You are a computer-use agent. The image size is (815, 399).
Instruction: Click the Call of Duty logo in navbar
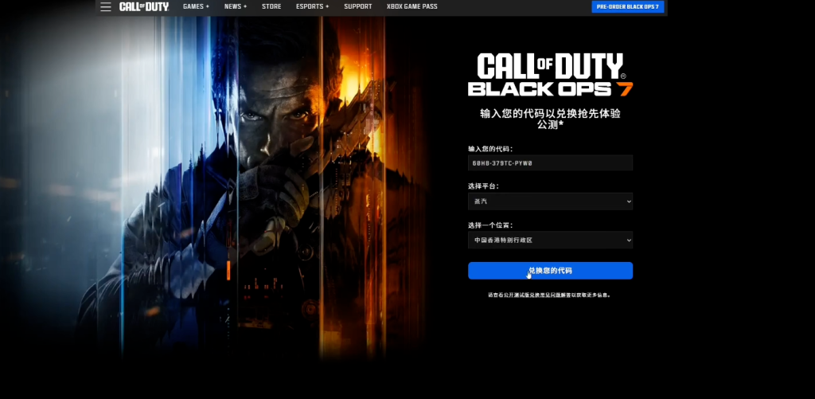pos(143,7)
